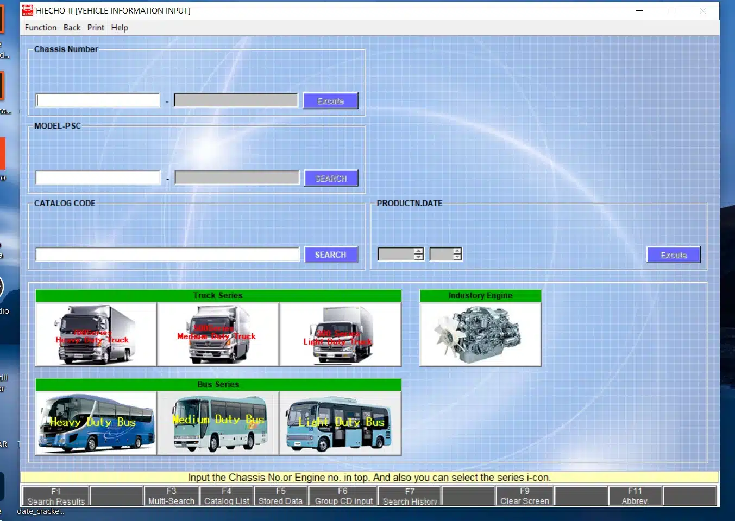
Task: Click the HIECHO-II title bar application icon
Action: tap(27, 10)
